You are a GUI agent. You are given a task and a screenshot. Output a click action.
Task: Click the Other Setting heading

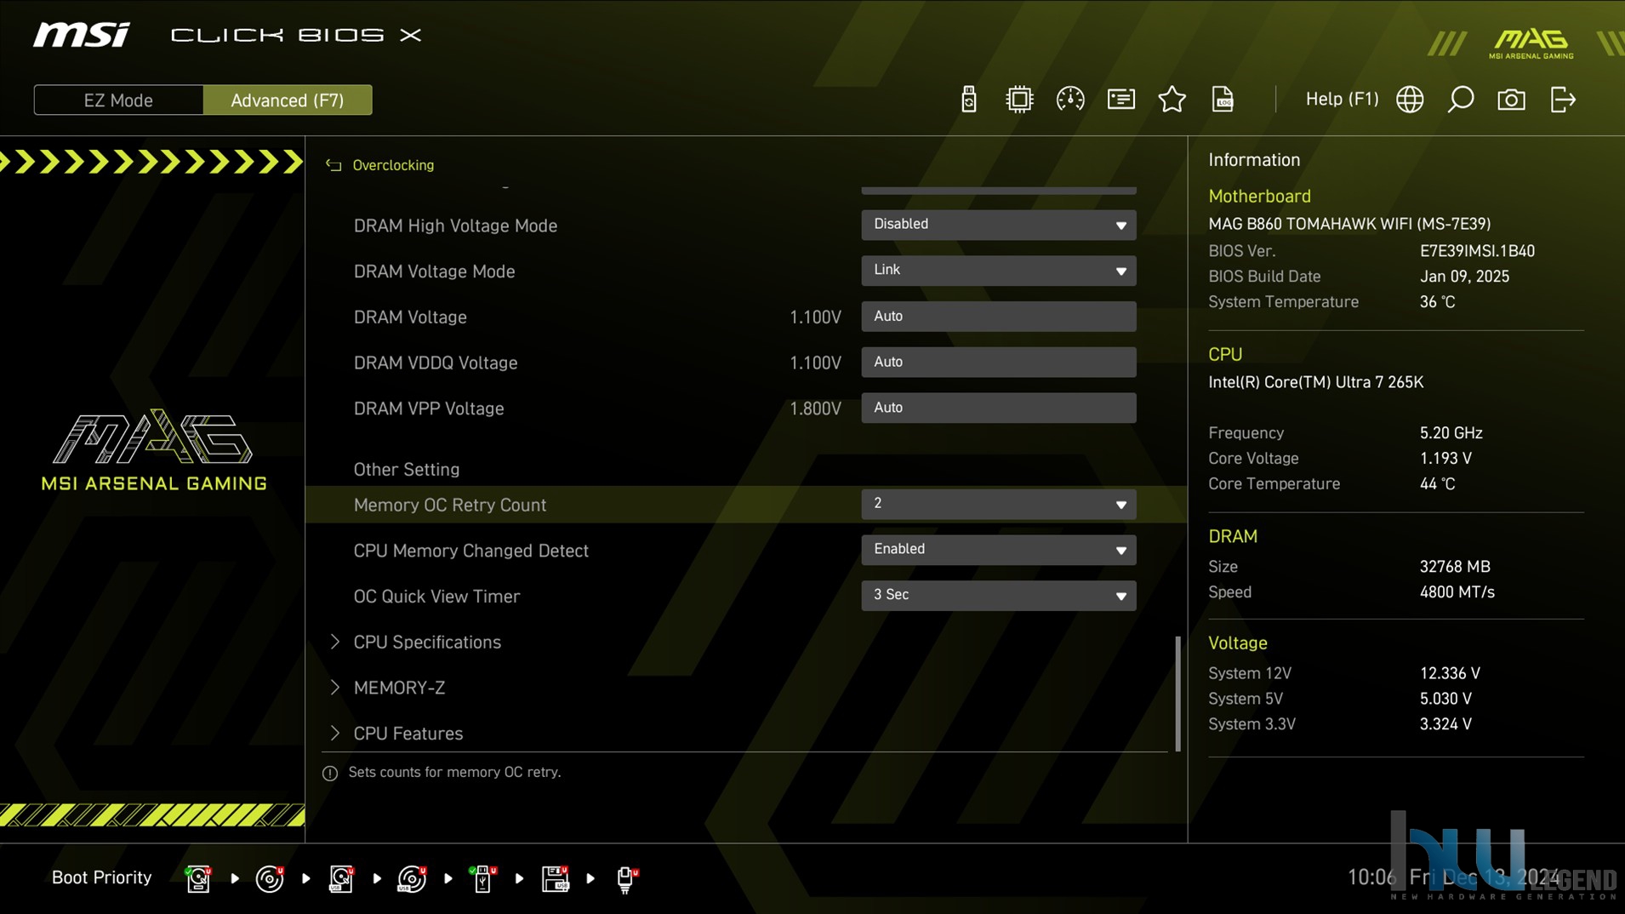tap(406, 470)
